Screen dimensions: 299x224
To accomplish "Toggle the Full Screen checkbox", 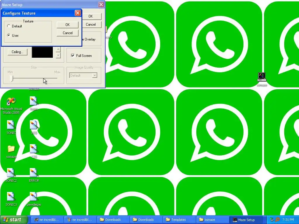I will pyautogui.click(x=73, y=55).
